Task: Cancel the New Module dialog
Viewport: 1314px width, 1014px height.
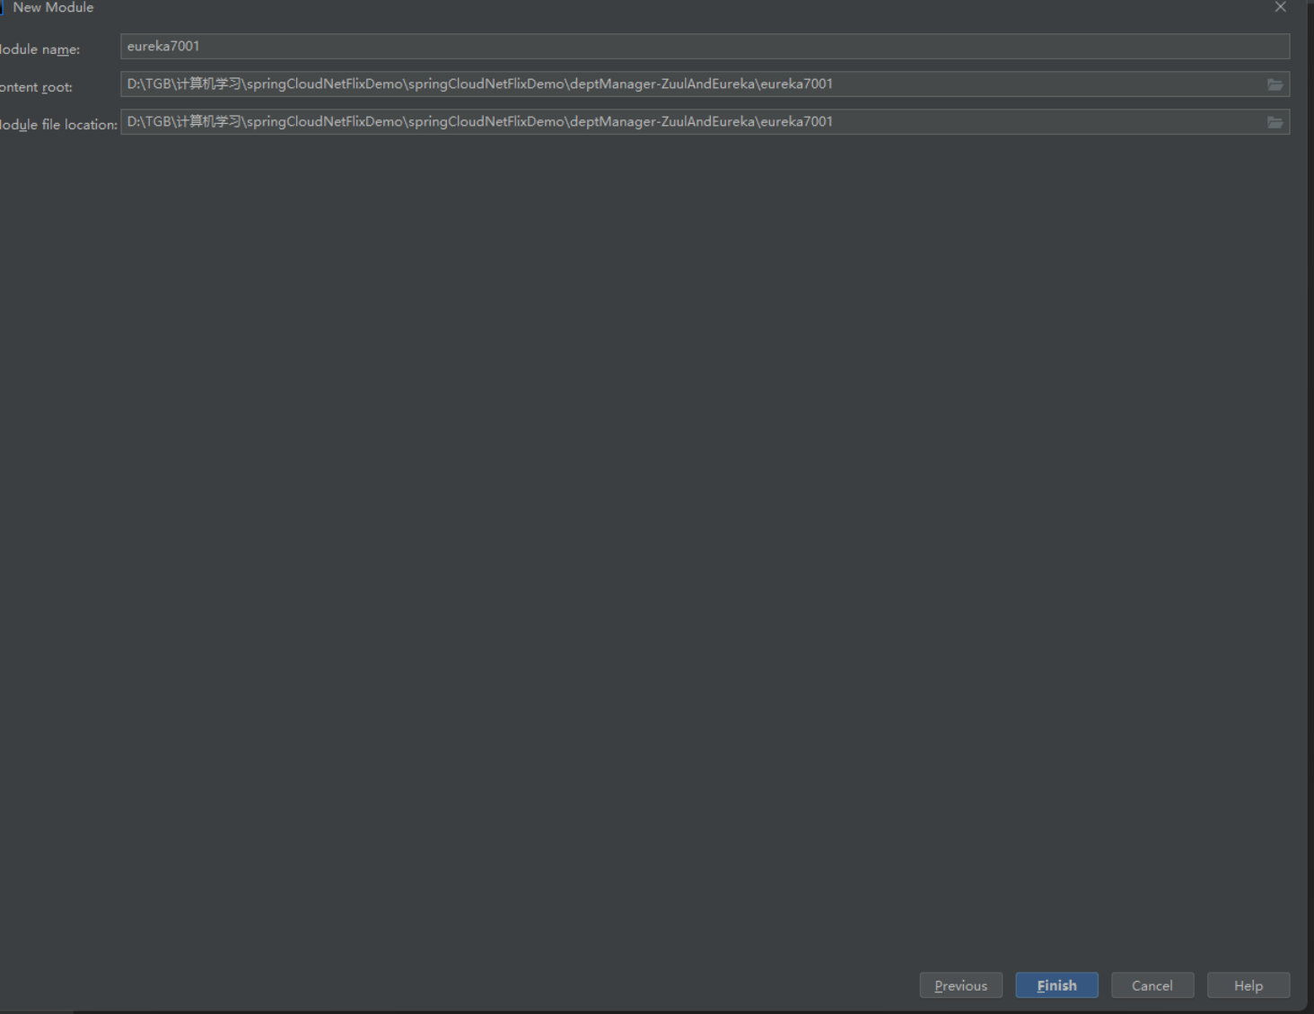Action: (x=1152, y=985)
